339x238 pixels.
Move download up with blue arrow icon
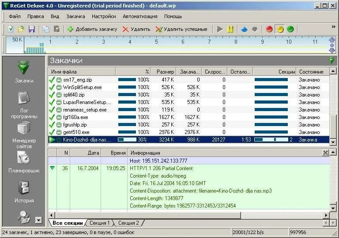[244, 29]
